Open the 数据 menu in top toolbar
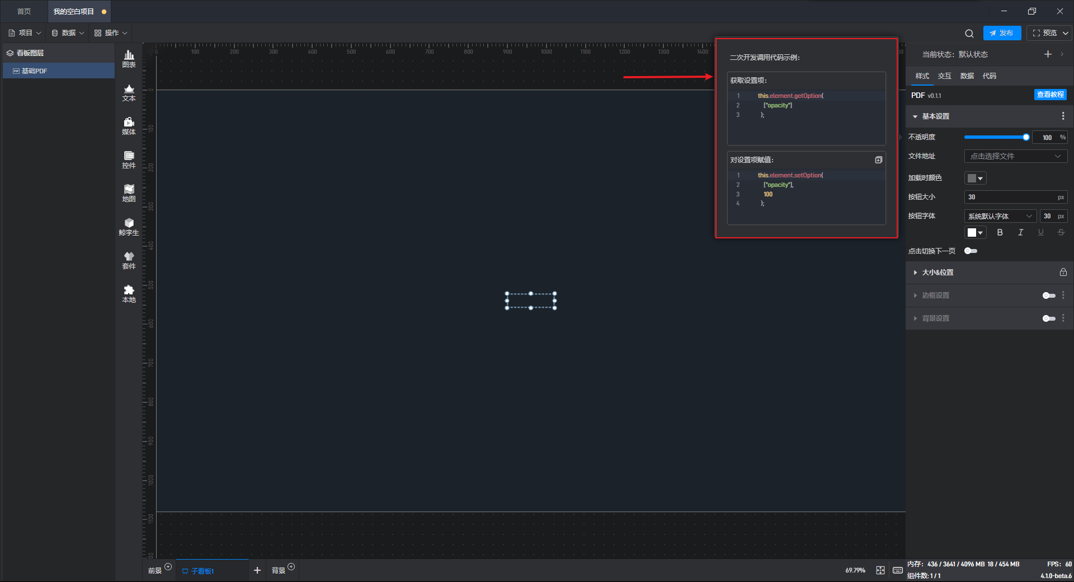This screenshot has width=1074, height=582. click(68, 33)
